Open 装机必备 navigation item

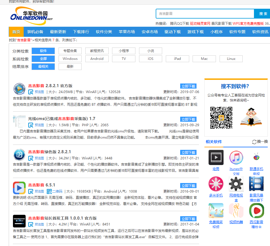point(35,32)
